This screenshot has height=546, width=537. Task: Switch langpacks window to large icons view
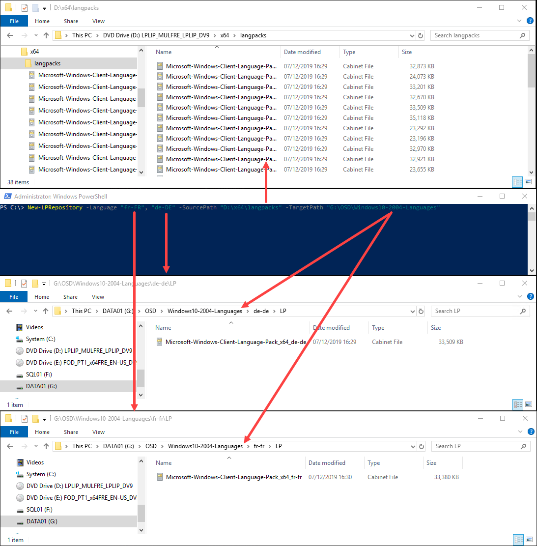point(528,181)
